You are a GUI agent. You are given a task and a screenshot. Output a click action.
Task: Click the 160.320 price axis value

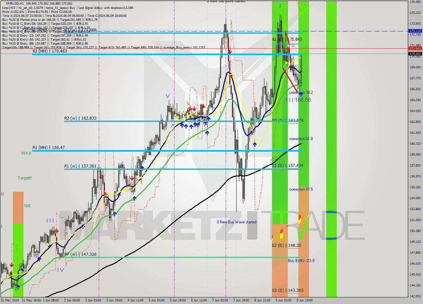[x=415, y=143]
